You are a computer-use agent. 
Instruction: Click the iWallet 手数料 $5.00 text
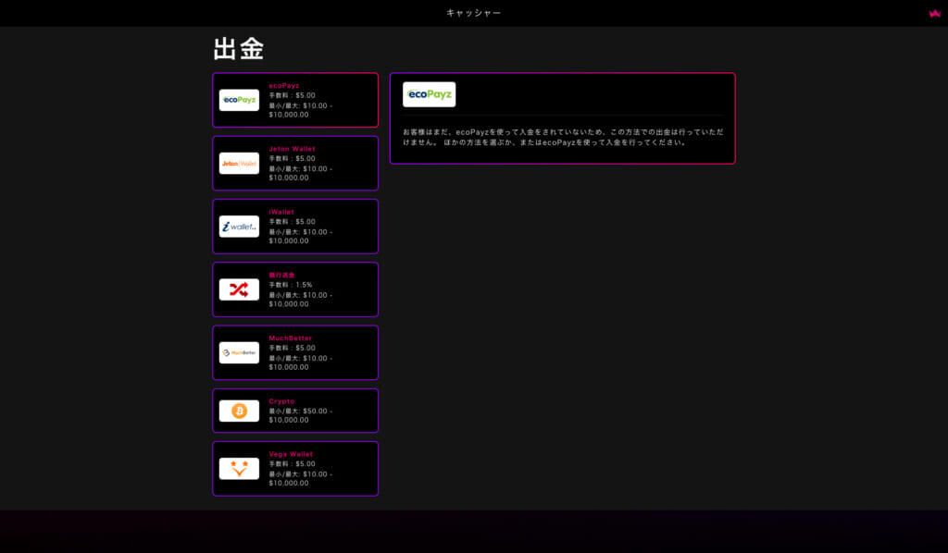[x=292, y=222]
